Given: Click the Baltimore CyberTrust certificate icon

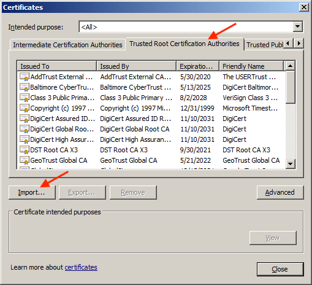Looking at the screenshot, I should click(x=24, y=87).
